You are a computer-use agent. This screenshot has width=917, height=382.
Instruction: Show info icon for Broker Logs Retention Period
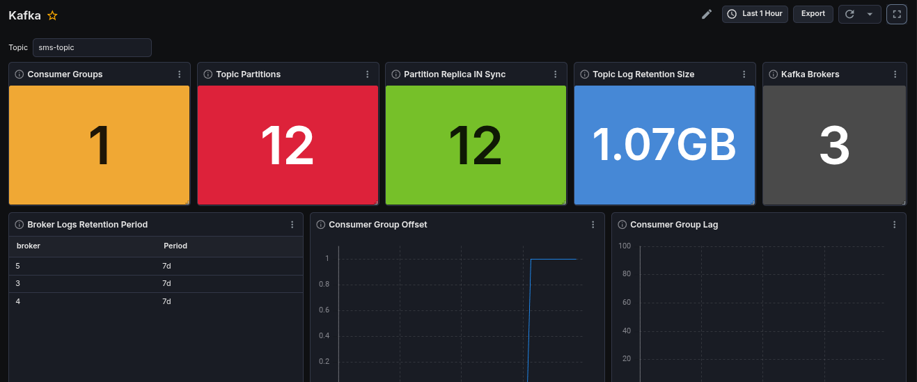tap(19, 225)
